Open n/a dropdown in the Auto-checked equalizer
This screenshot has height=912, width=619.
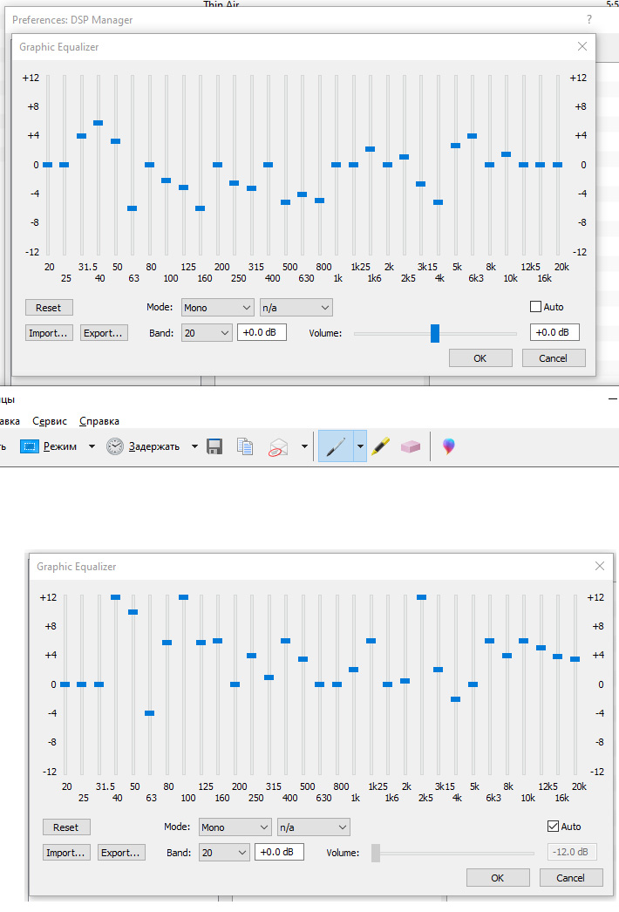[x=314, y=827]
